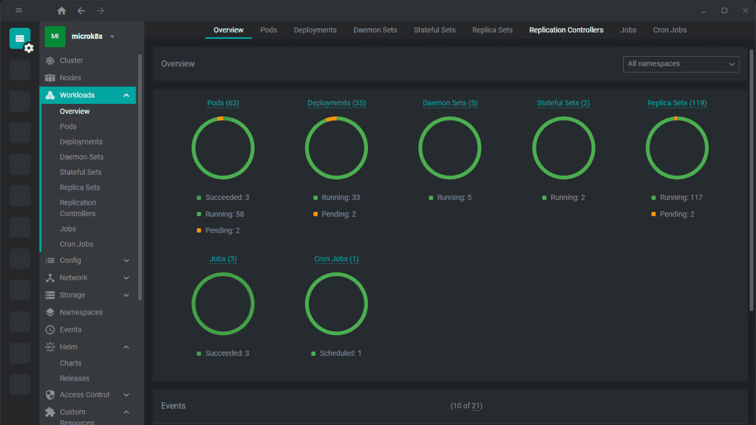
Task: Switch to the Deployments tab
Action: point(315,30)
